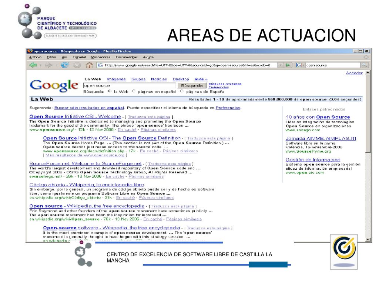The width and height of the screenshot is (379, 284).
Task: Click the scrollbar up arrow
Action: tap(368, 72)
